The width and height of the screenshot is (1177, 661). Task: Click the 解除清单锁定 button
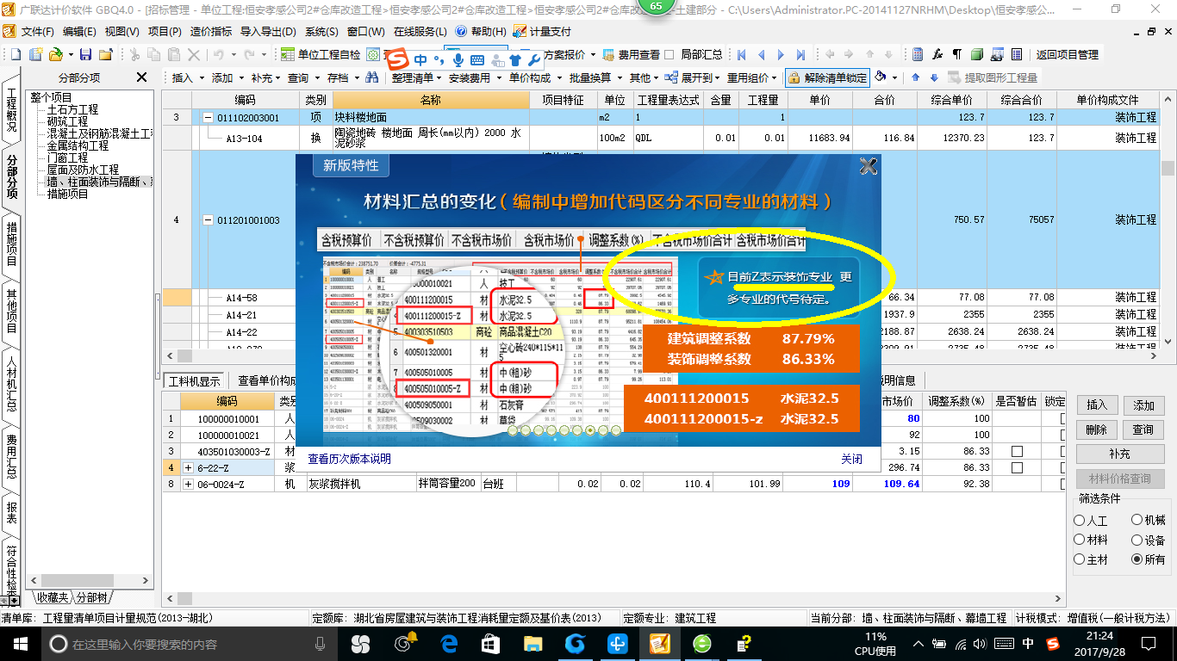827,77
